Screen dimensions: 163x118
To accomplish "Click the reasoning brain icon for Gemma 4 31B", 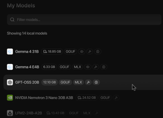I will pyautogui.click(x=98, y=51).
